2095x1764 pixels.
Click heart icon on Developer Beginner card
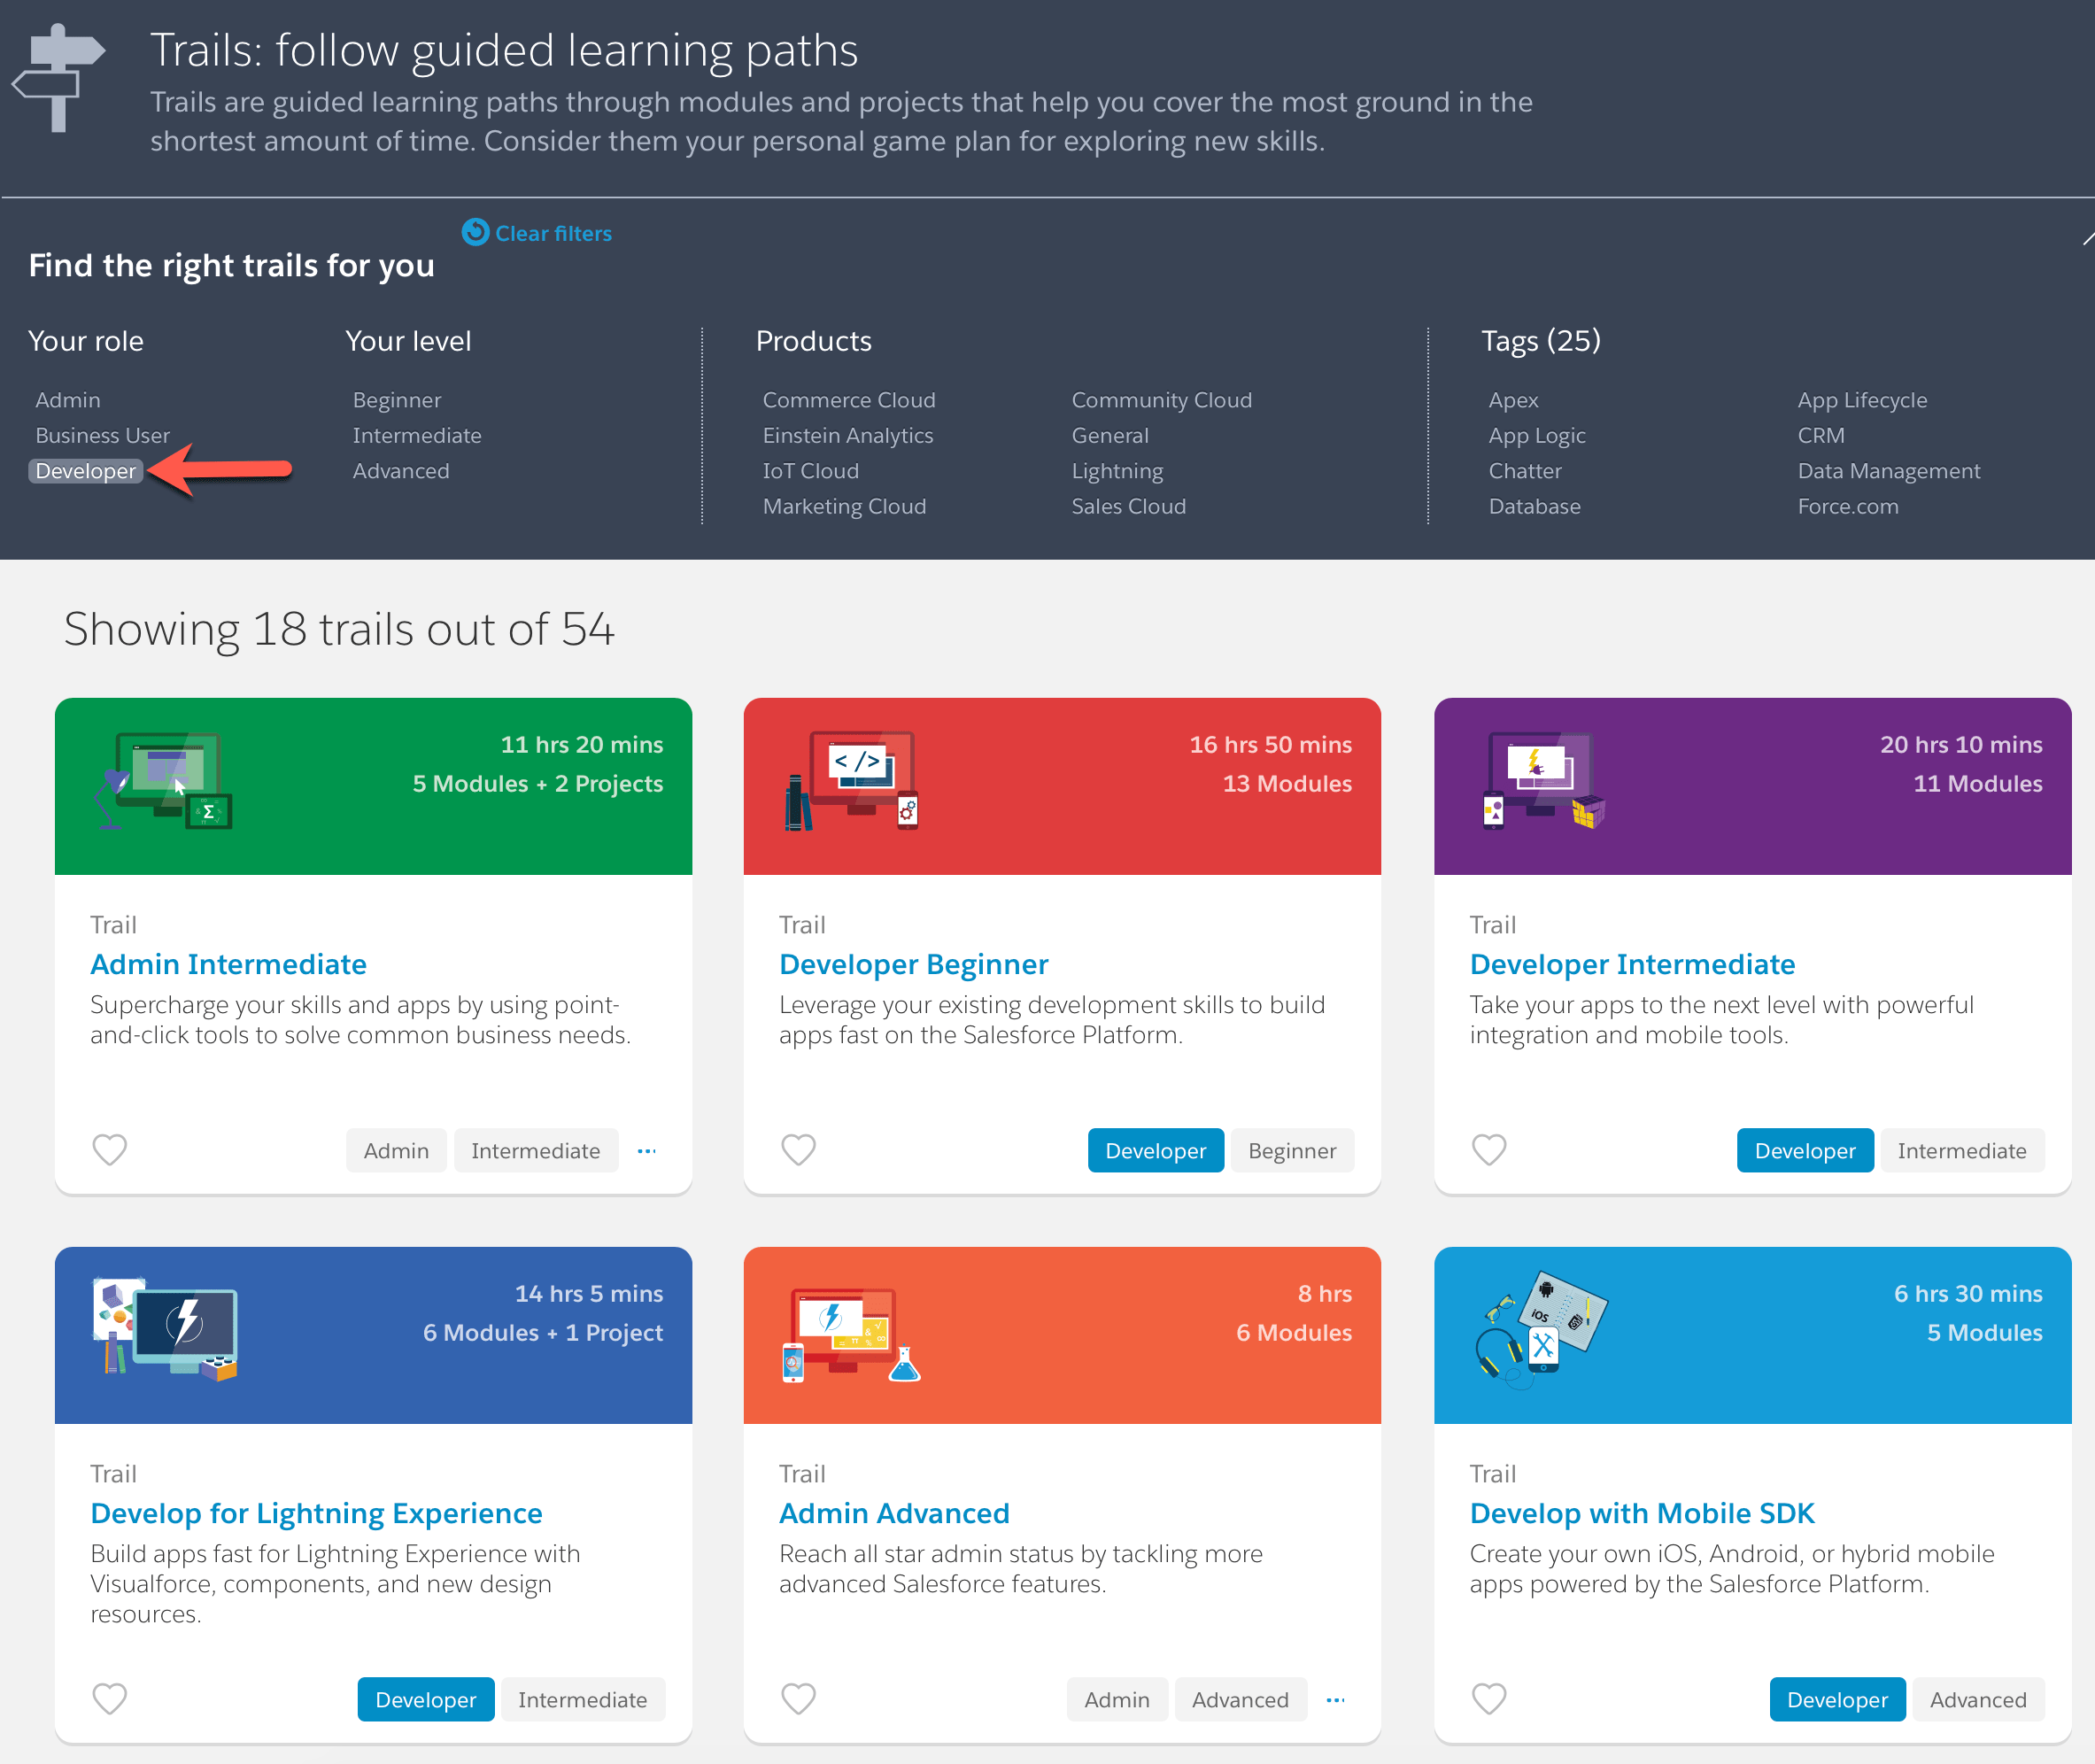798,1150
